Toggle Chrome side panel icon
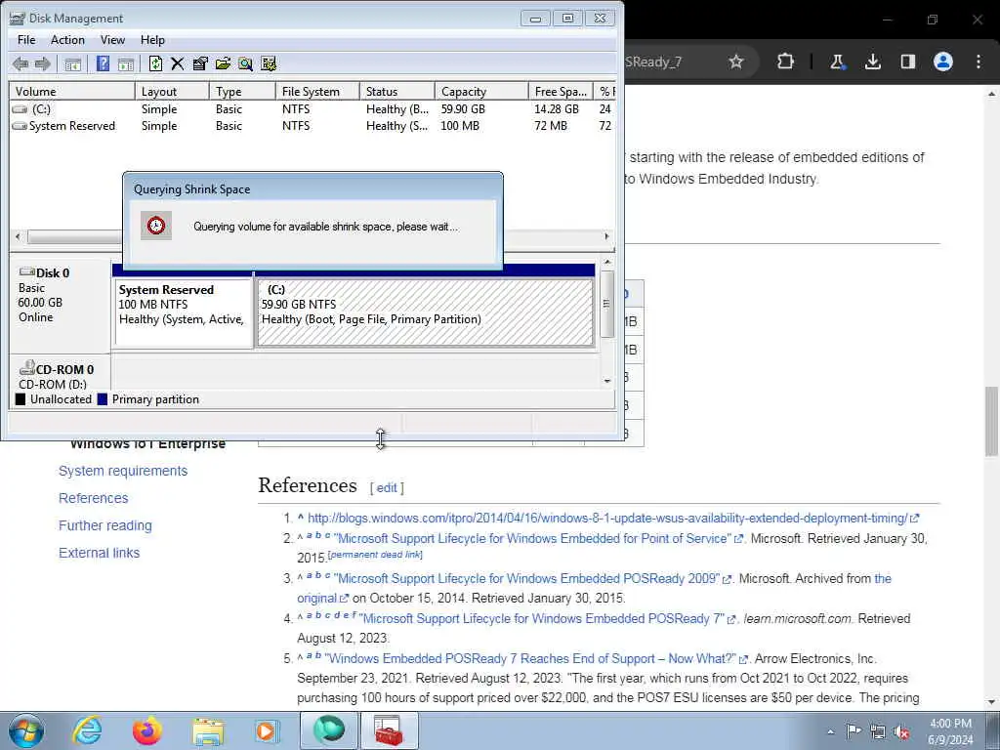Screen dimensions: 1000x750 pyautogui.click(x=907, y=62)
